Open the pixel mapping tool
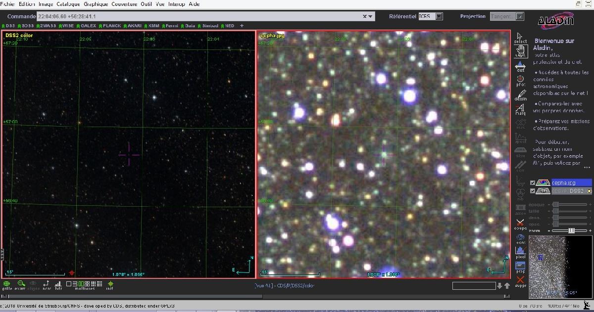The height and width of the screenshot is (312, 594). pyautogui.click(x=520, y=253)
